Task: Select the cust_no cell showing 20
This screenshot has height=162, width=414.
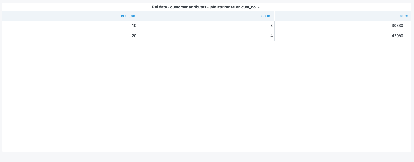Action: pyautogui.click(x=134, y=36)
